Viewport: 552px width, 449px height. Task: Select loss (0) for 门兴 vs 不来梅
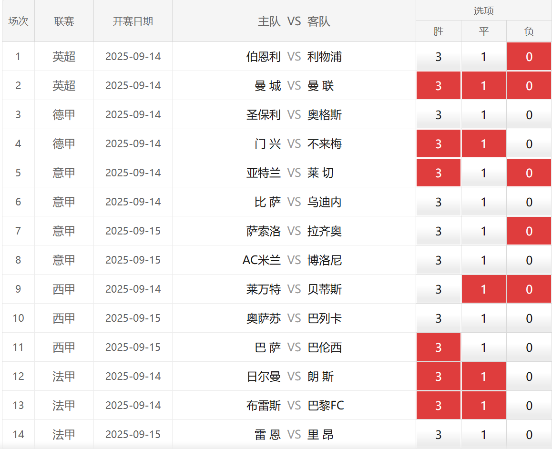pos(529,143)
